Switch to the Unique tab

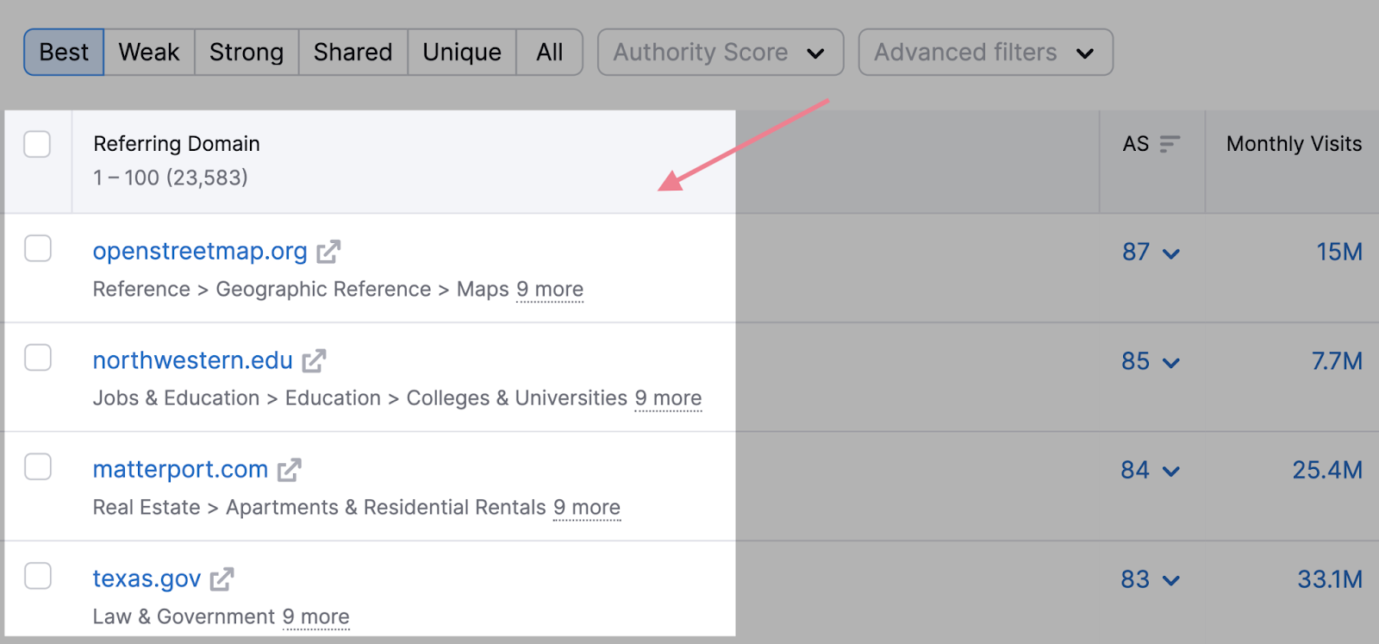tap(461, 53)
